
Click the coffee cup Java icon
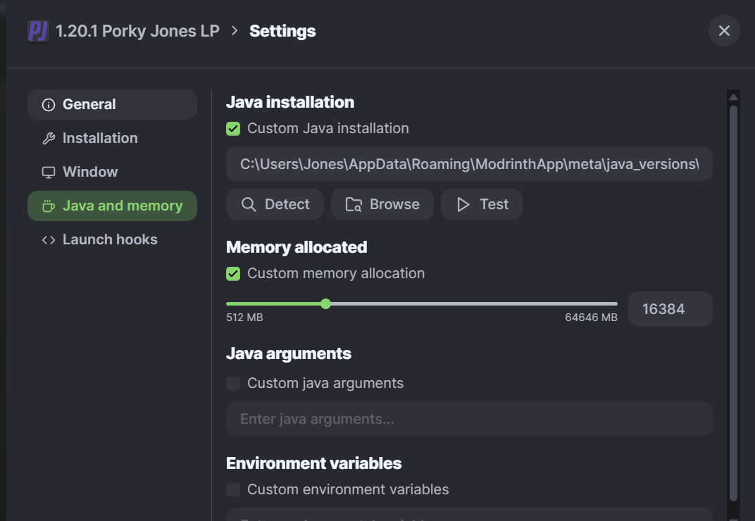coord(48,206)
